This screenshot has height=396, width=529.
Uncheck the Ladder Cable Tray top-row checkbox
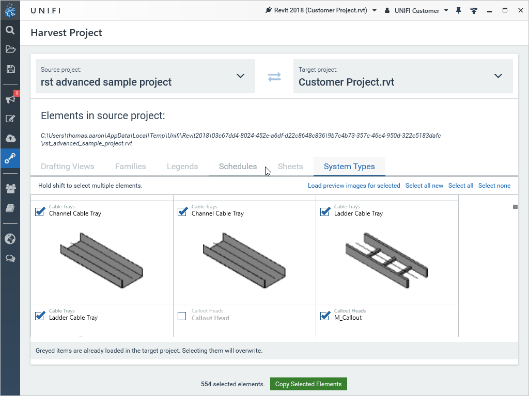click(325, 211)
